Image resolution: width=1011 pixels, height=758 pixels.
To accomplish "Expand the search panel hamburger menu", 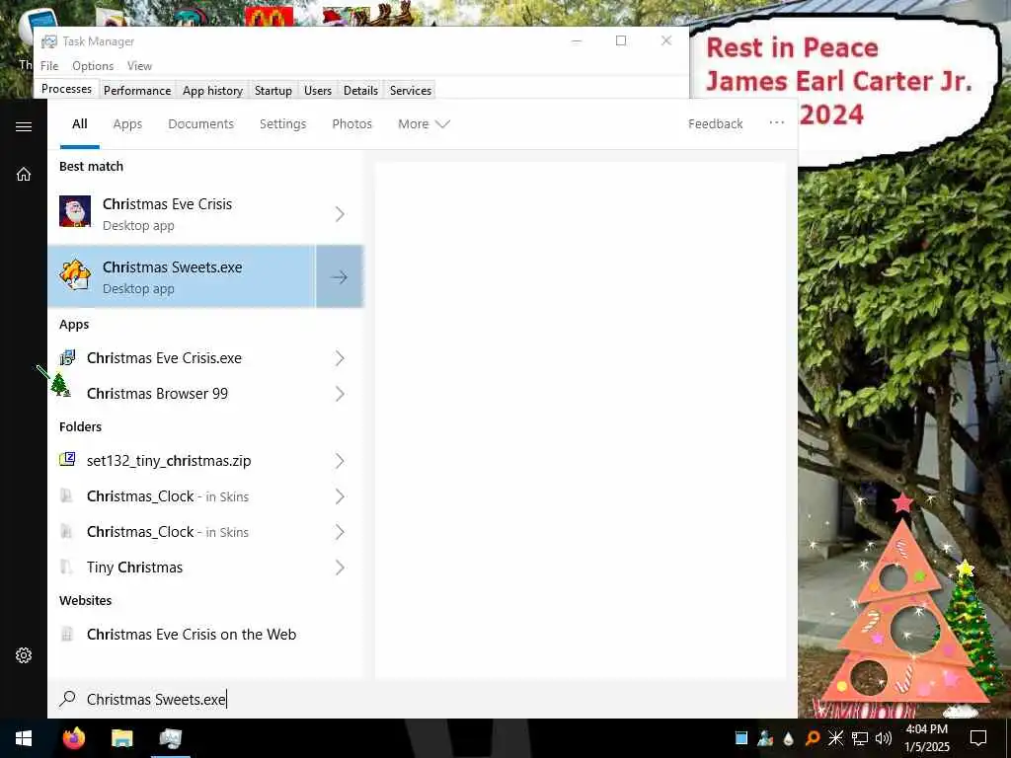I will pyautogui.click(x=24, y=126).
